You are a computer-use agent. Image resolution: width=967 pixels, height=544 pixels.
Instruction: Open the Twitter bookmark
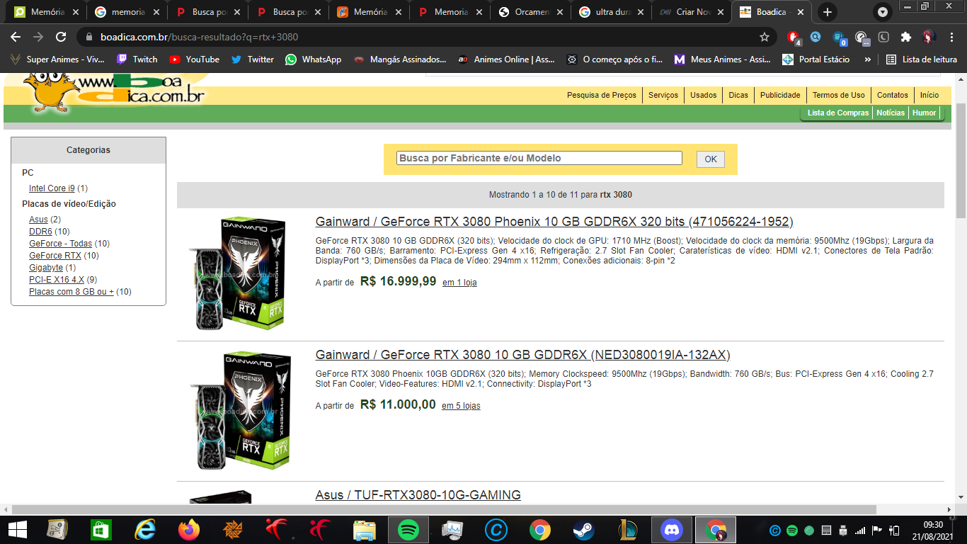coord(252,59)
